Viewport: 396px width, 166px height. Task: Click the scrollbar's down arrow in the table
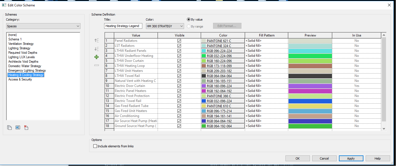(x=384, y=128)
